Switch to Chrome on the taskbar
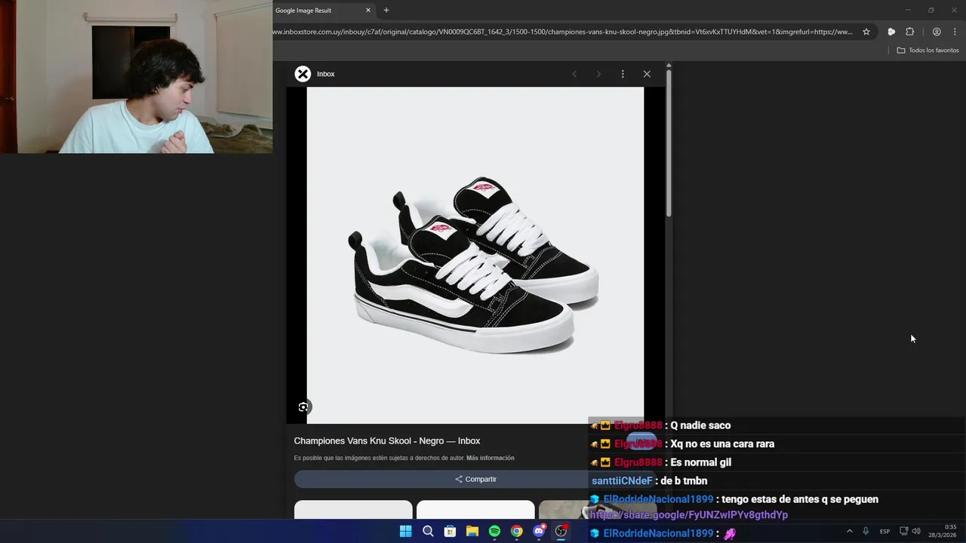This screenshot has height=543, width=966. tap(516, 532)
